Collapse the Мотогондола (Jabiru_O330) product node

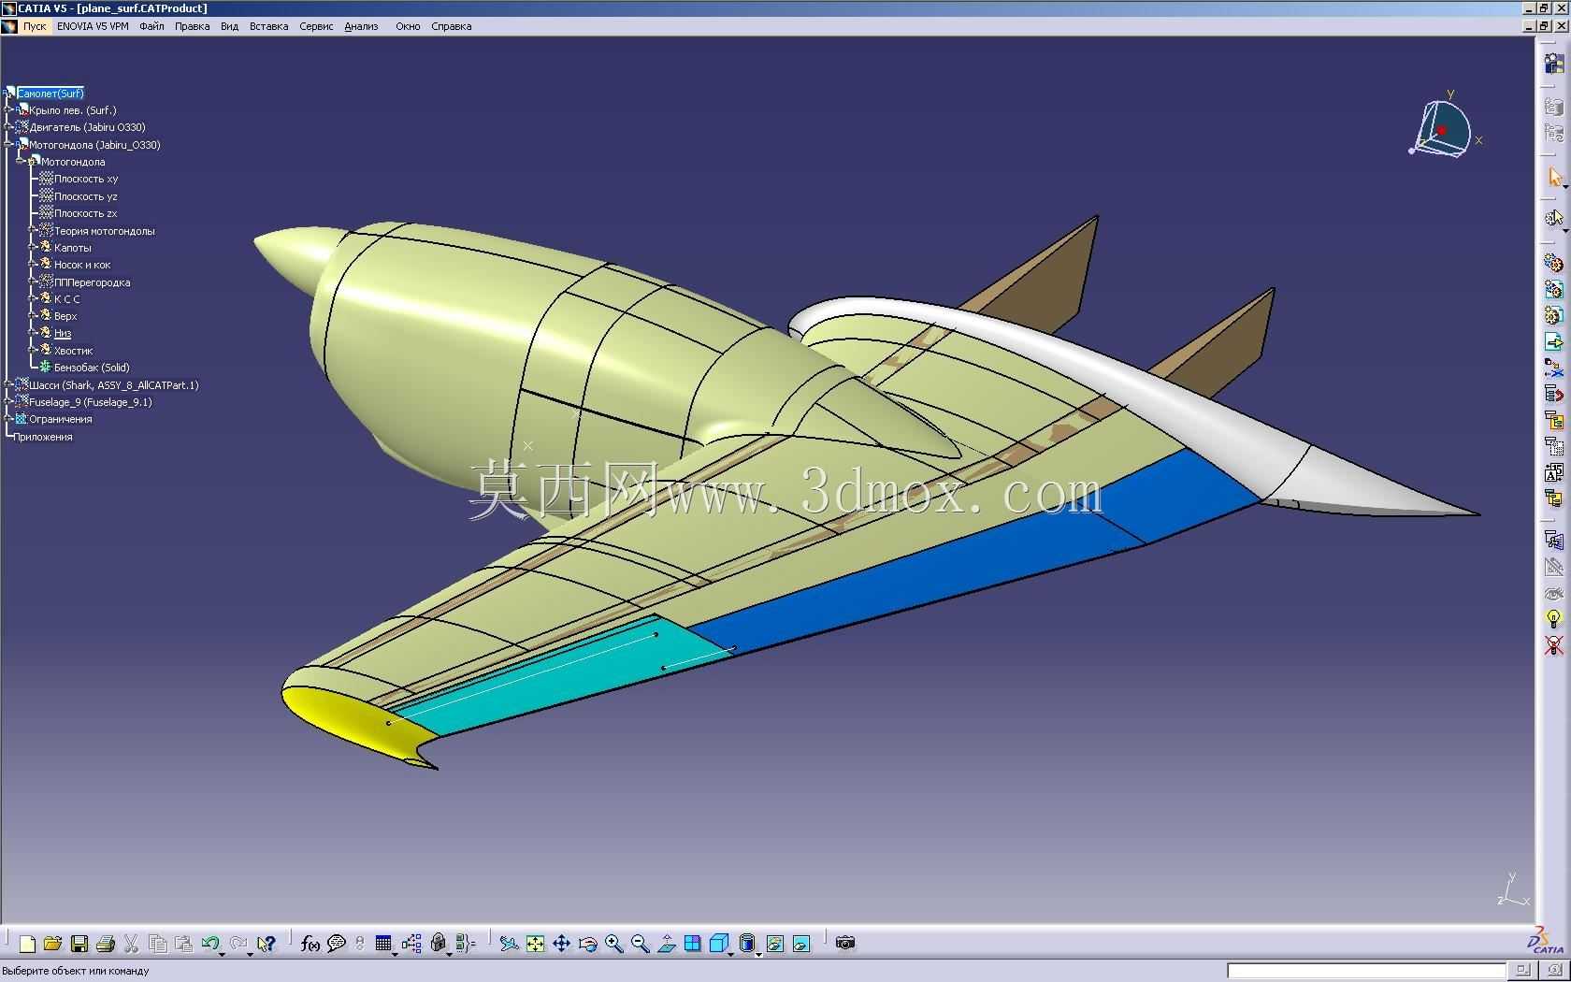8,145
